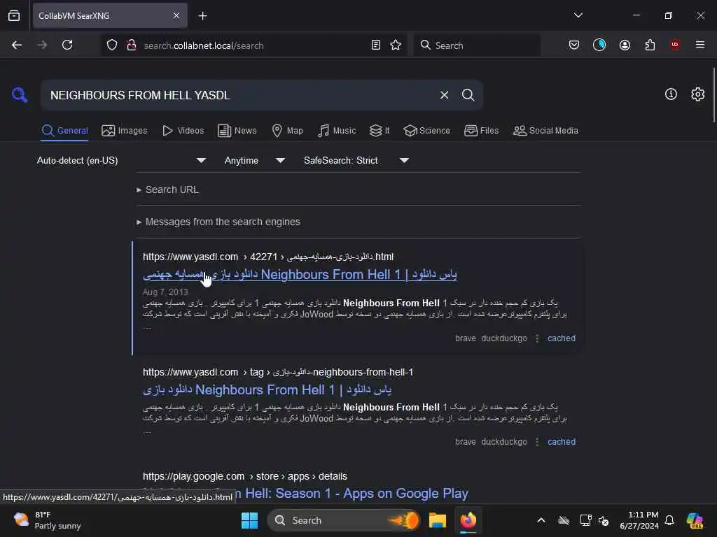
Task: Click the yasdl.com tag result URL
Action: (x=278, y=372)
